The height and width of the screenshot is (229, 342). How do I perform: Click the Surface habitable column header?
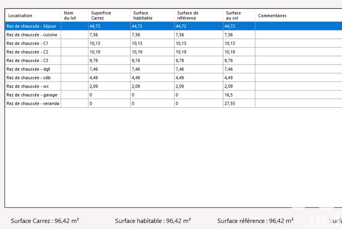[x=152, y=16]
